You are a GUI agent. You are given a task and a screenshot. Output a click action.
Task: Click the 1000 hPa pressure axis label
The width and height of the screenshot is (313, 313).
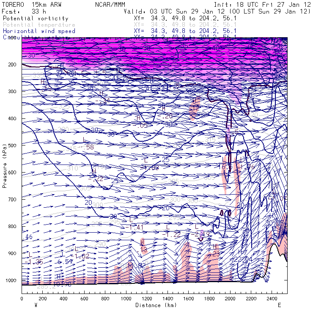[11, 280]
